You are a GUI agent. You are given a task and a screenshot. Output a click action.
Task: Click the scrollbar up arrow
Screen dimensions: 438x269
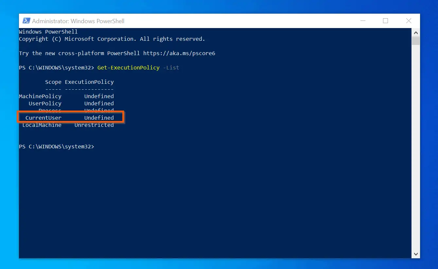(416, 33)
